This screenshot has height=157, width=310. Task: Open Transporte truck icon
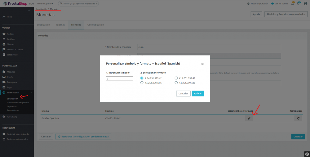coord(4,82)
